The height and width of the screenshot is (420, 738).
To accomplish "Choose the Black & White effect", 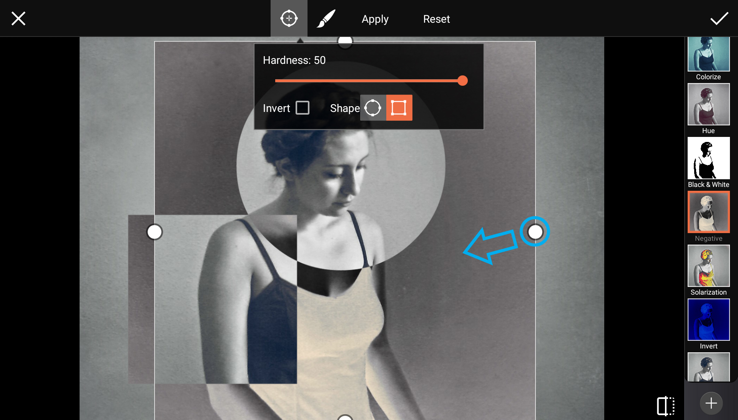I will tap(708, 158).
